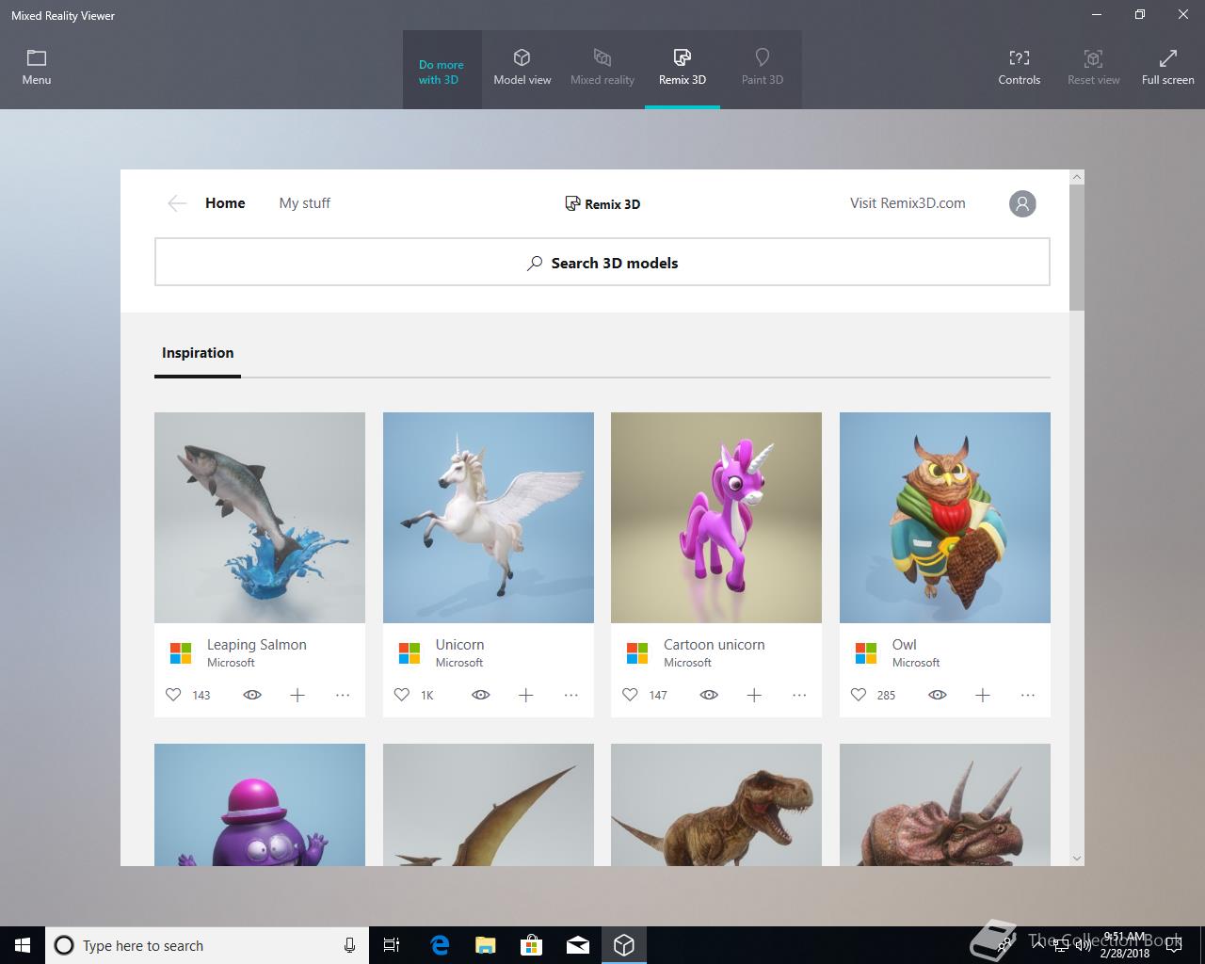Open the Unicorn model thumbnail
This screenshot has width=1205, height=964.
pos(488,518)
